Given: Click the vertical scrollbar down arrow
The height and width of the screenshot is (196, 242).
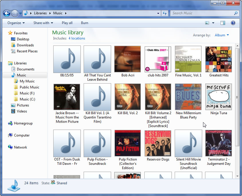Looking at the screenshot, I should tap(237, 176).
